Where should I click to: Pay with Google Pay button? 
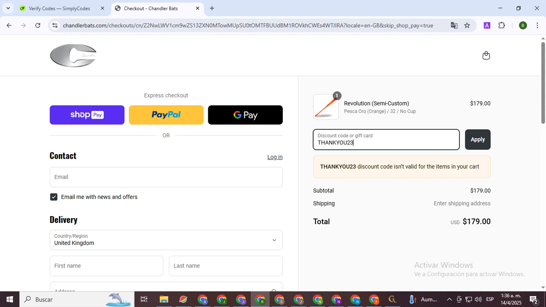(x=245, y=115)
